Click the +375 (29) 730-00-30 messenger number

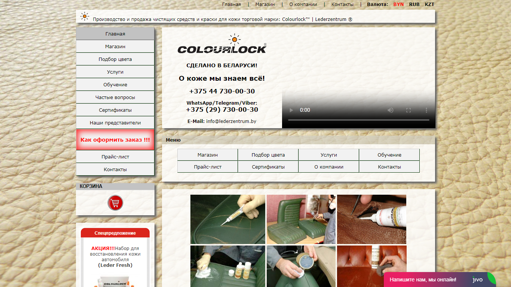pyautogui.click(x=222, y=109)
